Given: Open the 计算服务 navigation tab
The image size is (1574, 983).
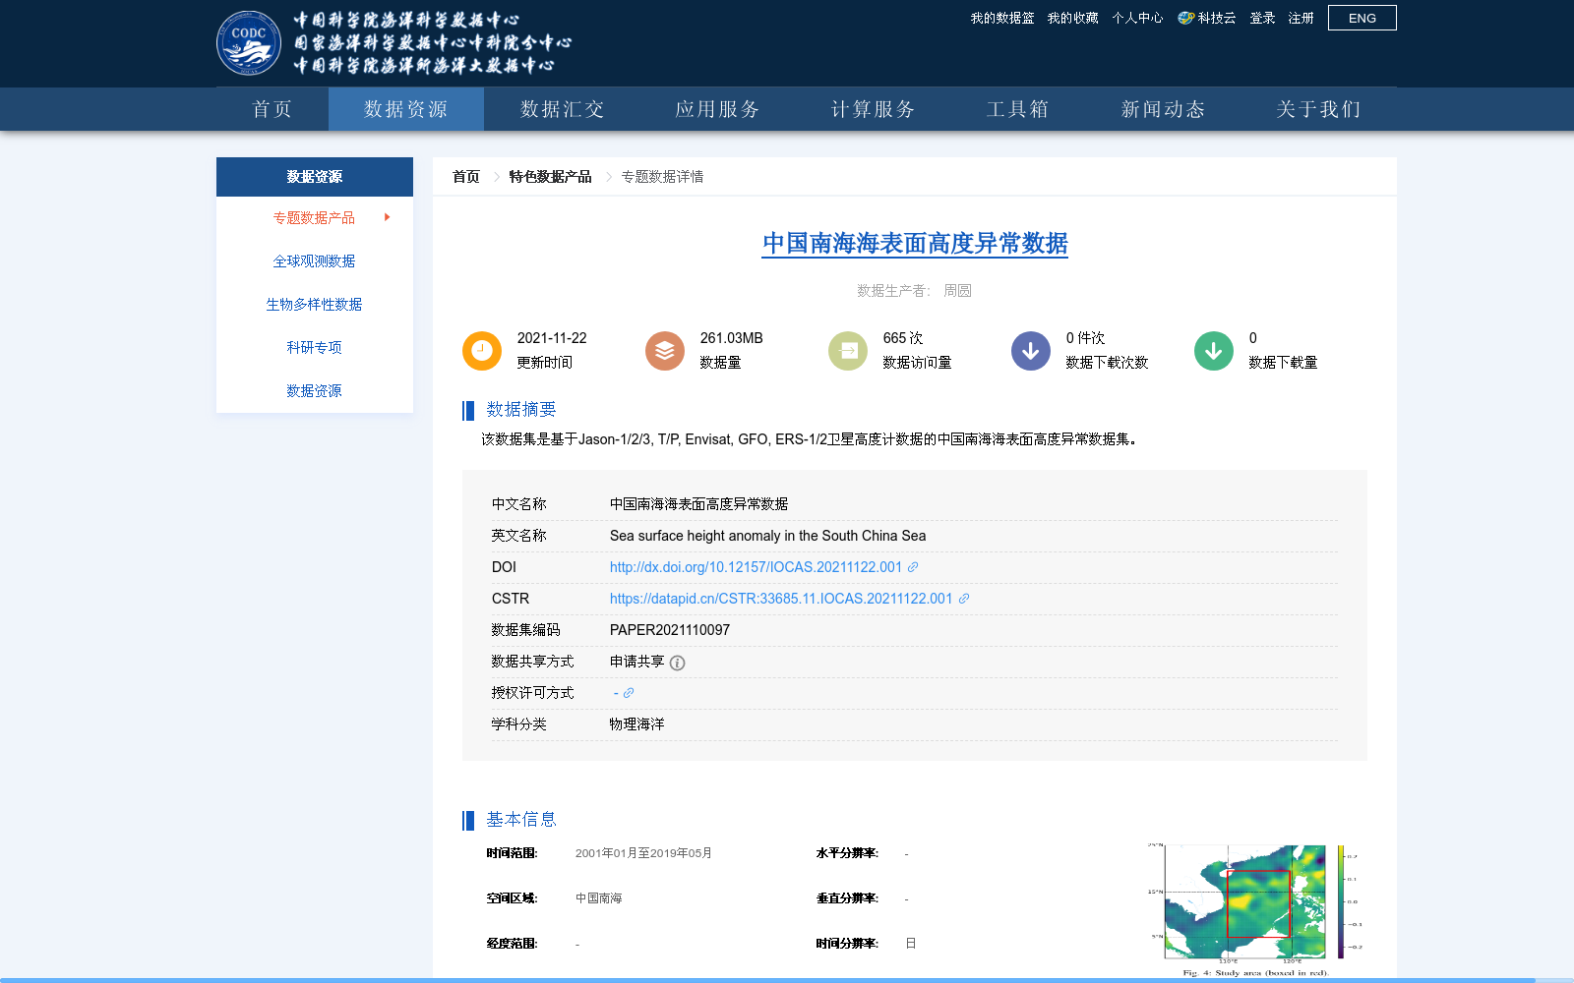Looking at the screenshot, I should tap(873, 109).
